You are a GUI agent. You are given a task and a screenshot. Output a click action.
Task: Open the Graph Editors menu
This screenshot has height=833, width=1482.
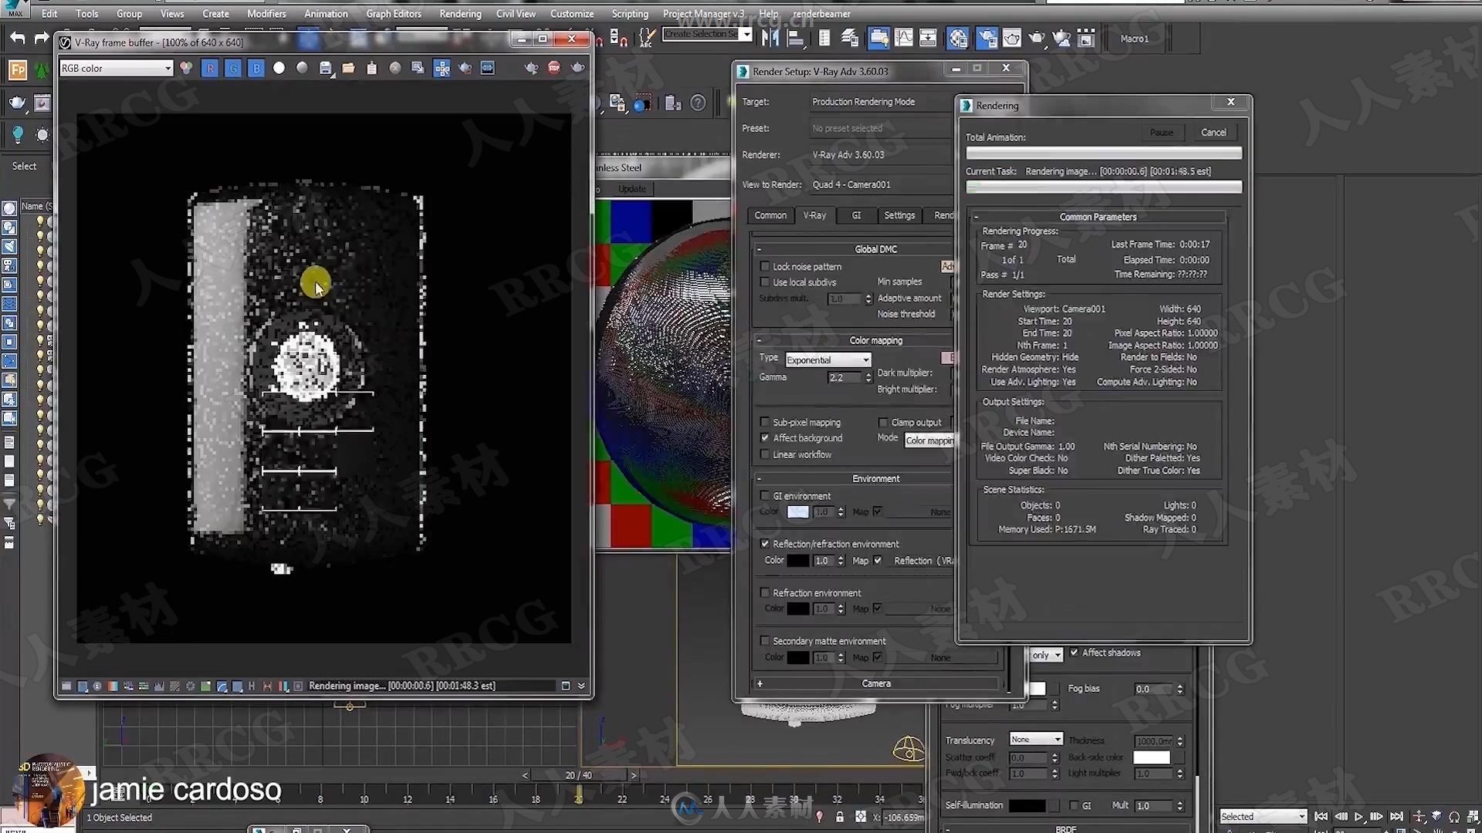tap(394, 14)
